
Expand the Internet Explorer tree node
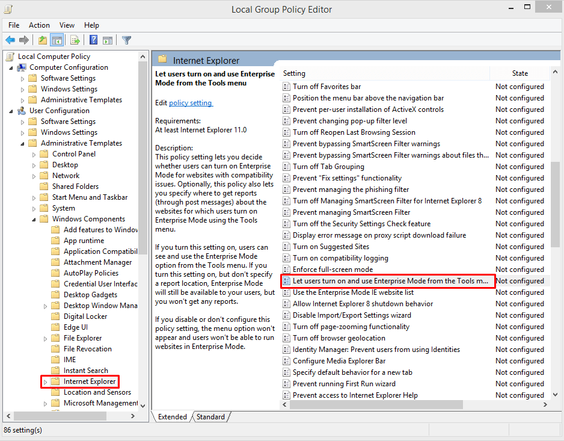tap(45, 381)
